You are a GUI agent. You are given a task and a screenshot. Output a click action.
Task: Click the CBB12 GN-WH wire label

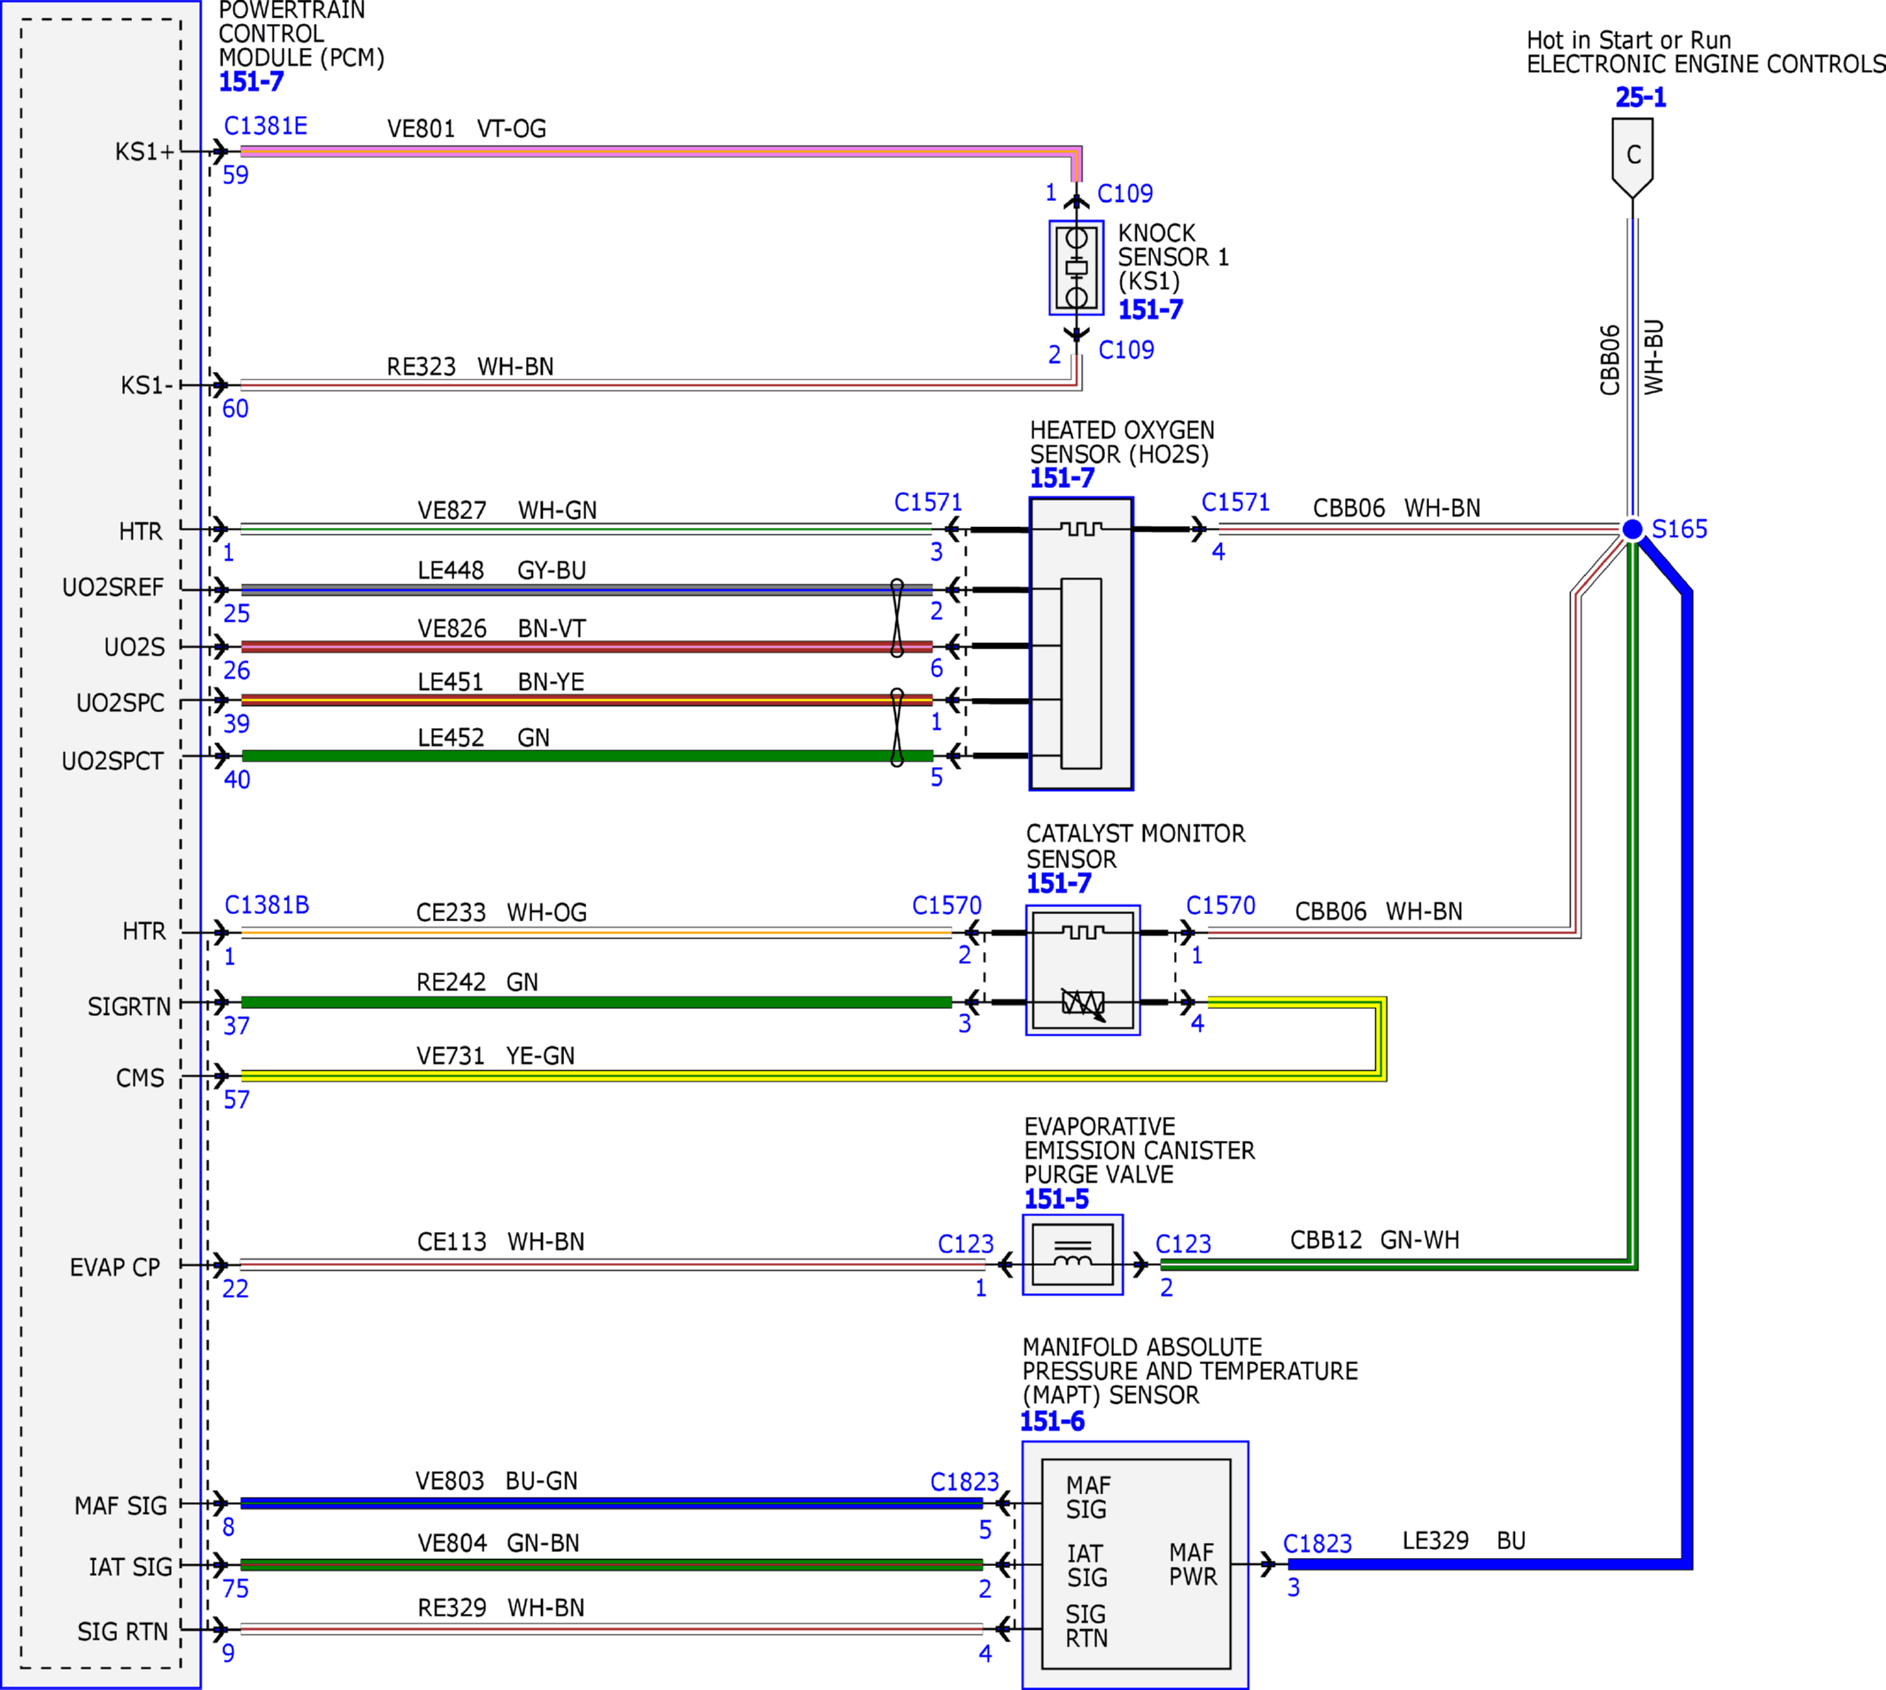(1374, 1240)
